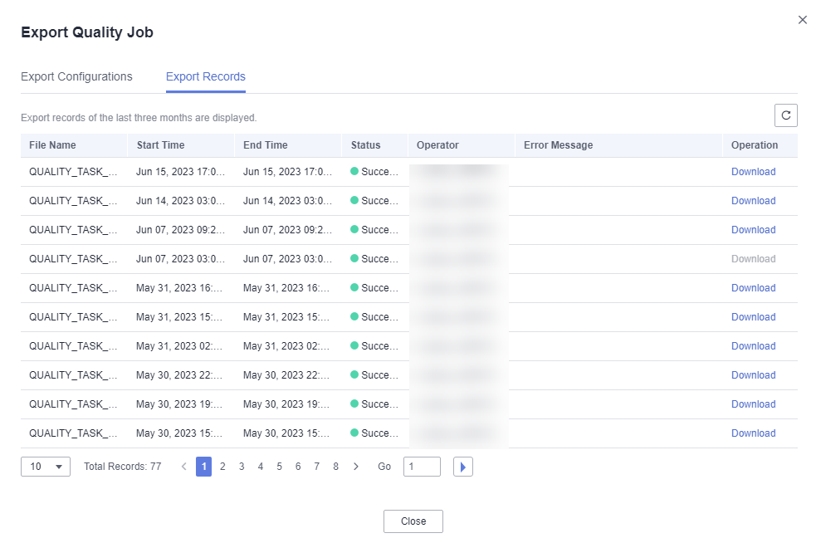Screen dimensions: 816x543
Task: Download the Jun 15, 2023 export file
Action: pyautogui.click(x=753, y=172)
